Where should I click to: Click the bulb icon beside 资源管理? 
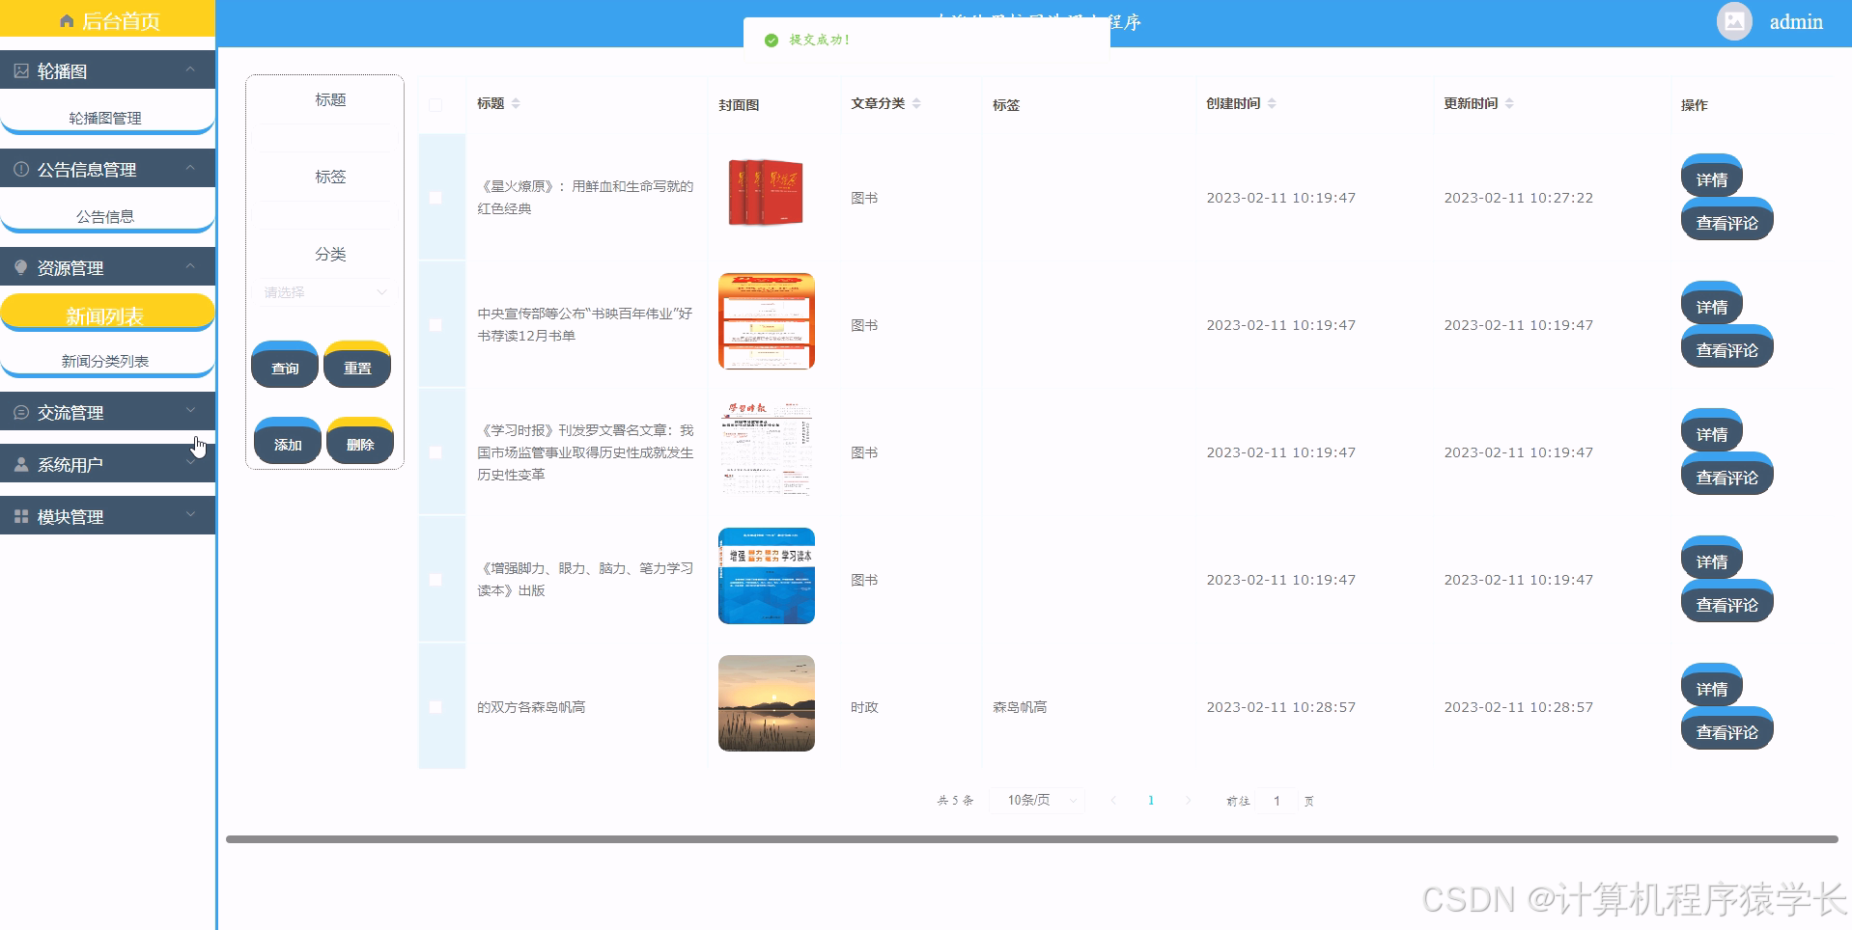point(21,267)
